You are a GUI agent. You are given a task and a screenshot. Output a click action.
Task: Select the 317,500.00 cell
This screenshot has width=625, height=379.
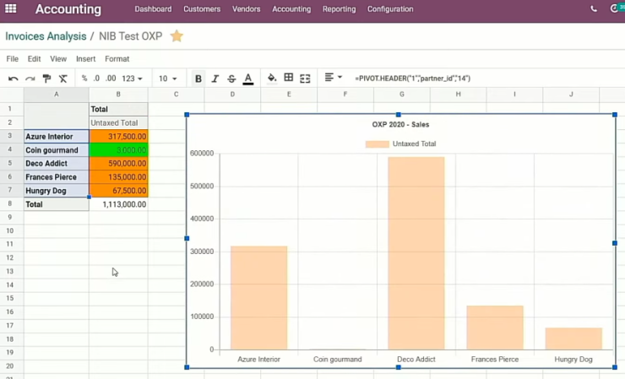118,136
